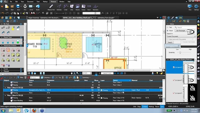200x113 pixels.
Task: Click trash icon in search panel toolbar
Action: click(x=188, y=21)
